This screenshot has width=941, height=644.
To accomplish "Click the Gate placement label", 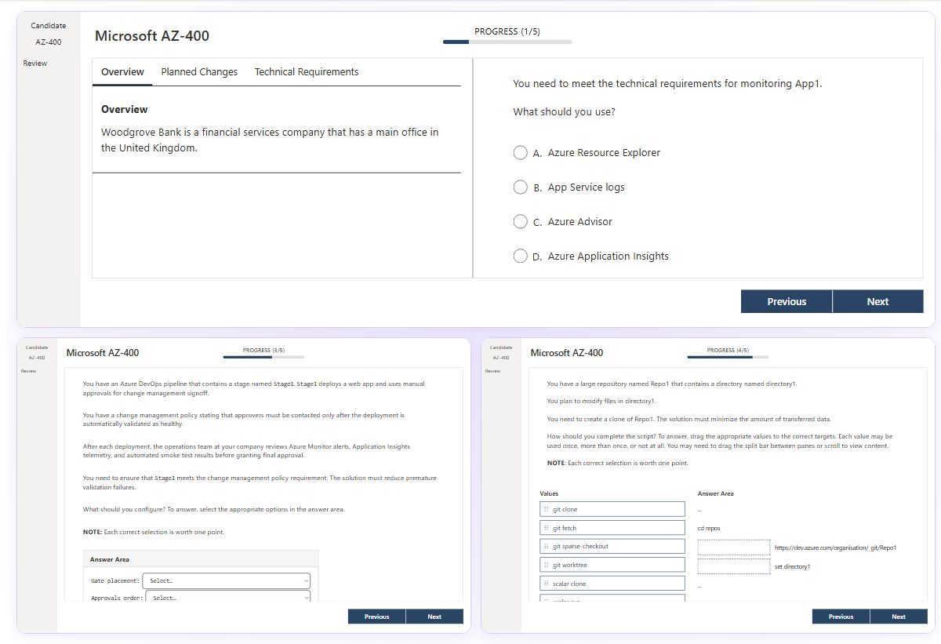I will coord(115,581).
